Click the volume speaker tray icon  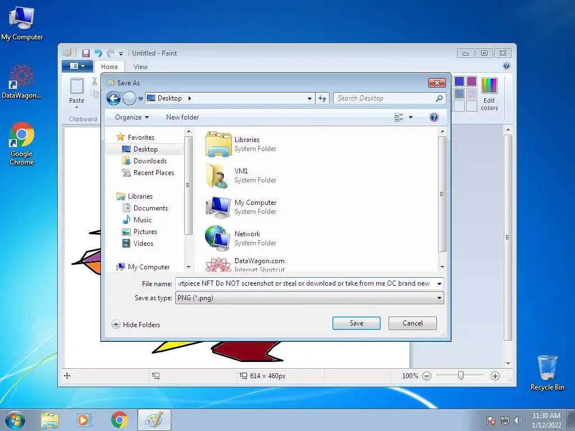pyautogui.click(x=518, y=420)
